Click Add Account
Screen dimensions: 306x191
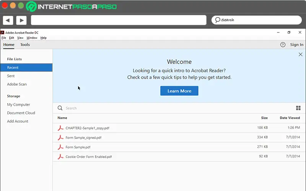(18, 121)
